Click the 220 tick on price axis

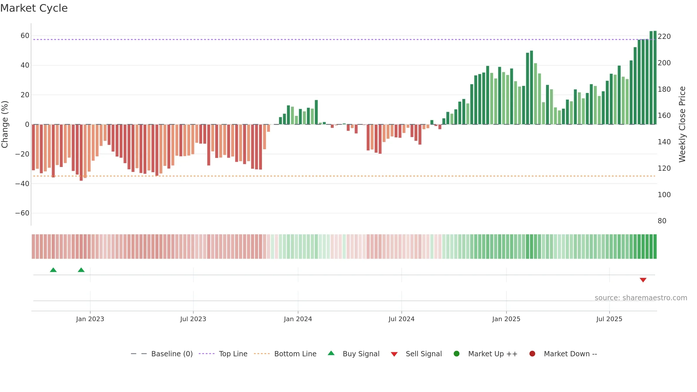(664, 37)
